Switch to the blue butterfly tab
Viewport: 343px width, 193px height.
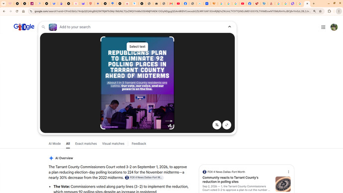pyautogui.click(x=54, y=3)
